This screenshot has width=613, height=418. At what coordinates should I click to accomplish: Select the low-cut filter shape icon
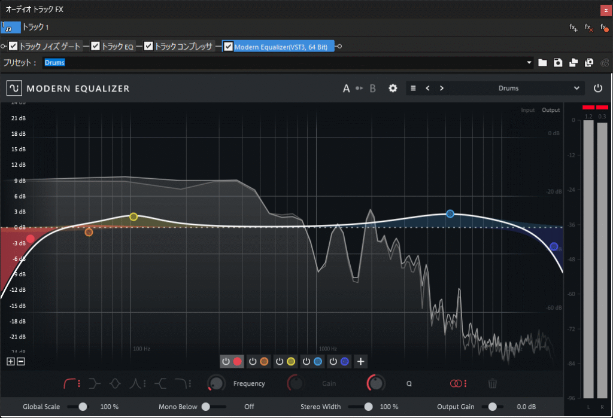pos(72,383)
